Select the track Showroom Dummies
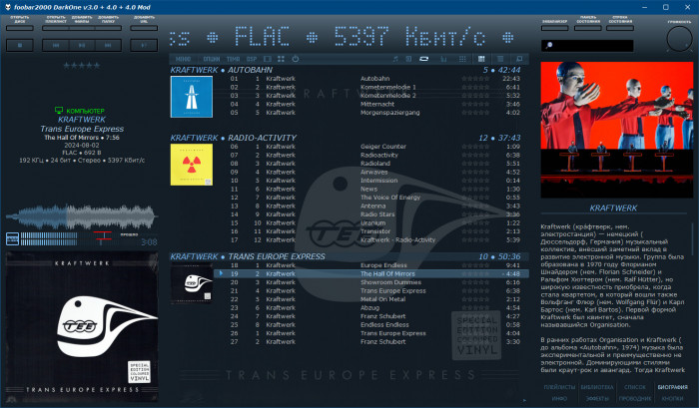The image size is (699, 408). click(x=371, y=282)
